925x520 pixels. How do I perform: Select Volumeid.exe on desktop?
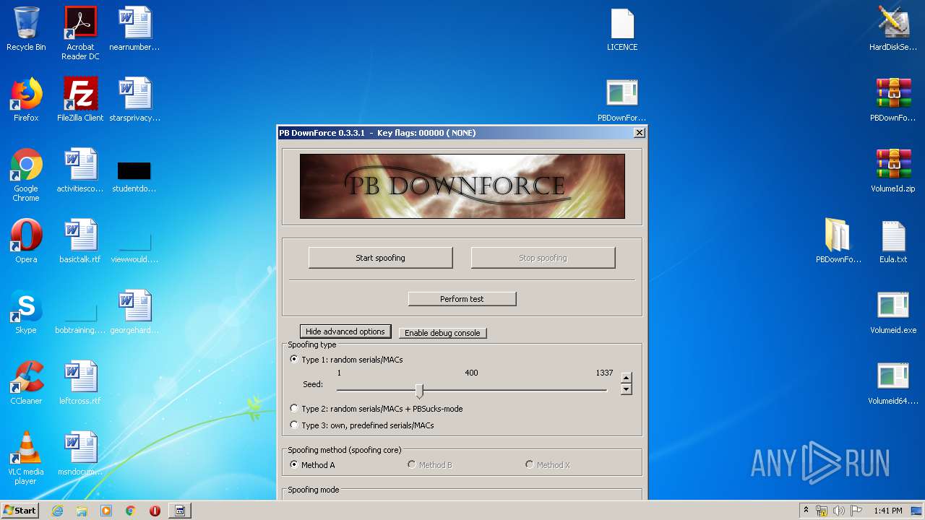[x=893, y=312]
